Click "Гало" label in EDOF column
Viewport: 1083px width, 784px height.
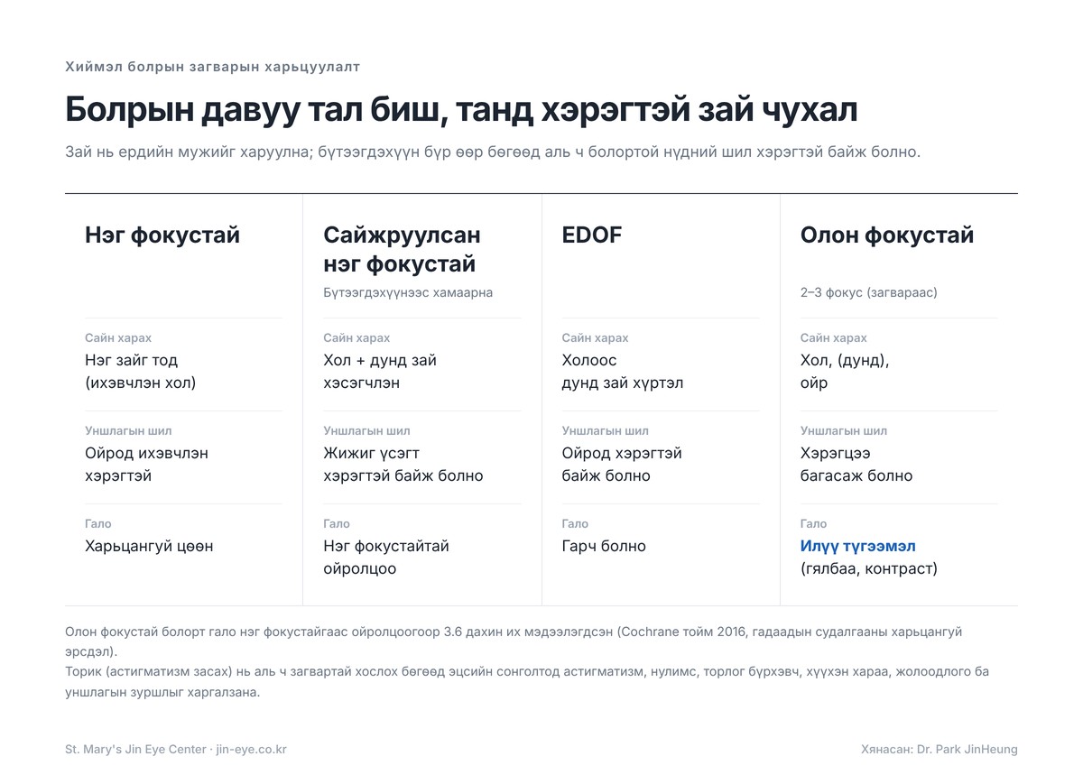(575, 523)
